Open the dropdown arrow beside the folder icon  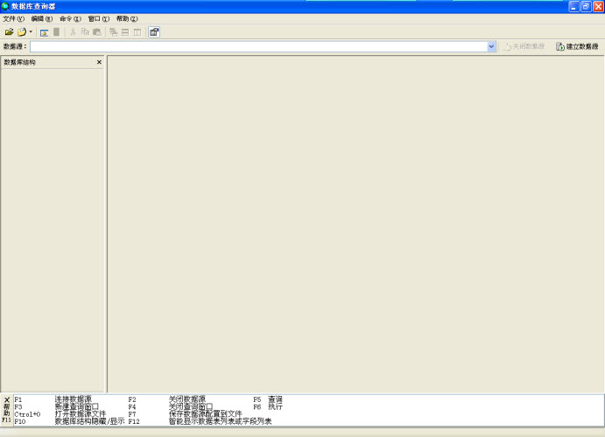click(31, 31)
